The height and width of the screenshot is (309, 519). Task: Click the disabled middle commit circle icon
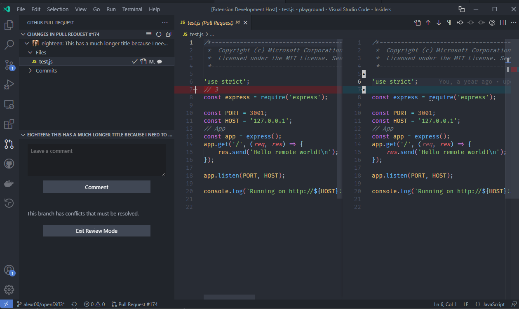coord(471,23)
